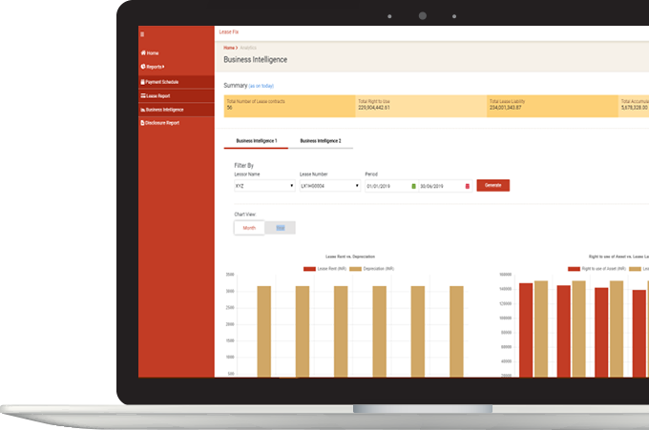Click the Home icon in the sidebar

point(143,52)
